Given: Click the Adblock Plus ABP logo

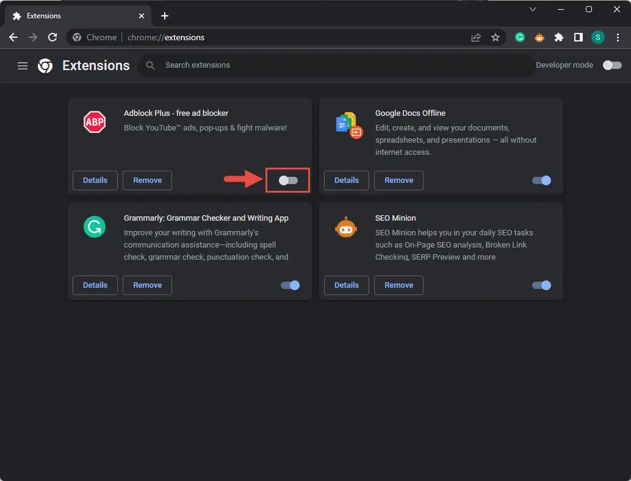Looking at the screenshot, I should click(95, 122).
